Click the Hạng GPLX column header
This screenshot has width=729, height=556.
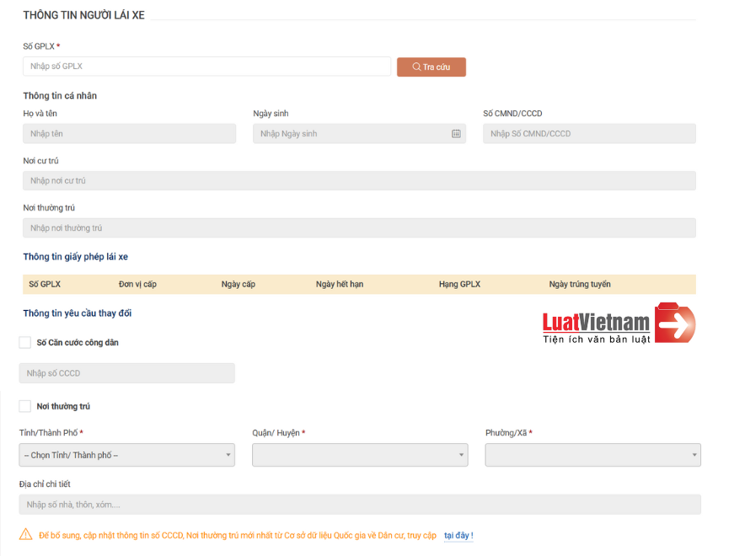tap(459, 285)
